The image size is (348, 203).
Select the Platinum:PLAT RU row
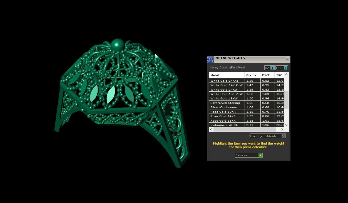click(x=247, y=125)
